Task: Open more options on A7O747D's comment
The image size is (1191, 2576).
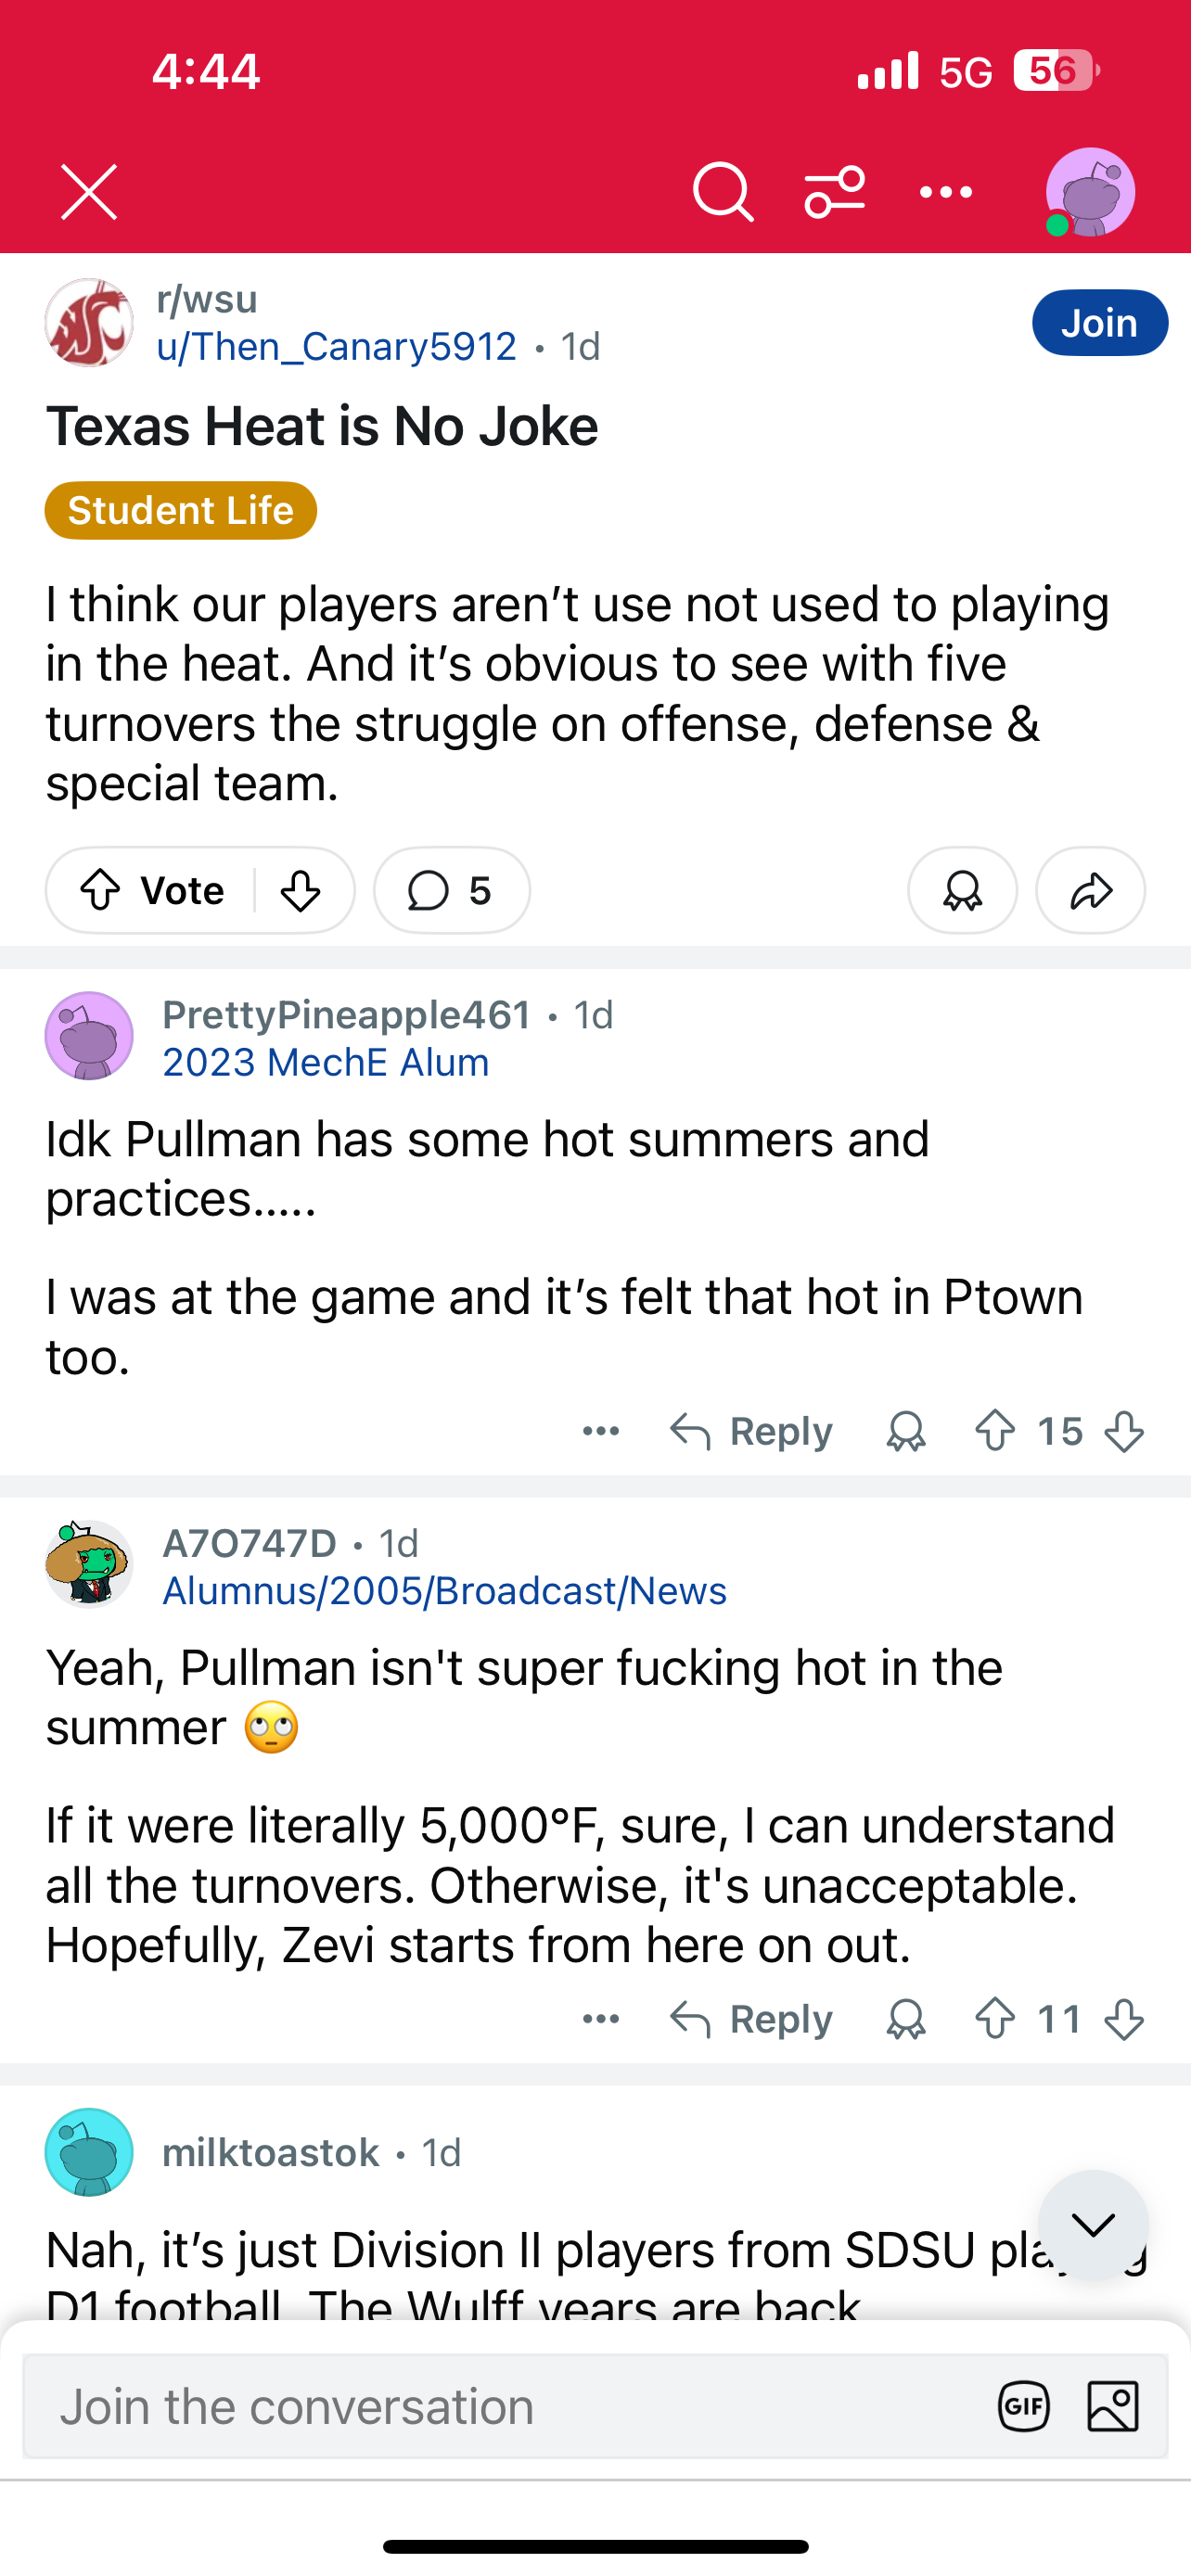Action: tap(601, 2019)
